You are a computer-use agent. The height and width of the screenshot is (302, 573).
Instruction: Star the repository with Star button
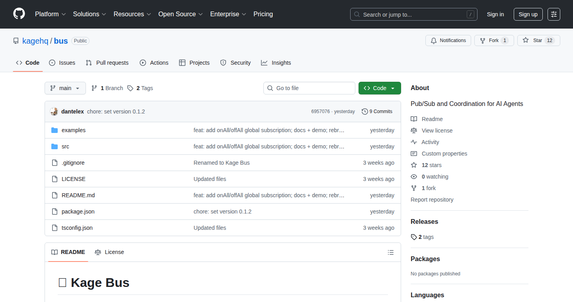539,40
